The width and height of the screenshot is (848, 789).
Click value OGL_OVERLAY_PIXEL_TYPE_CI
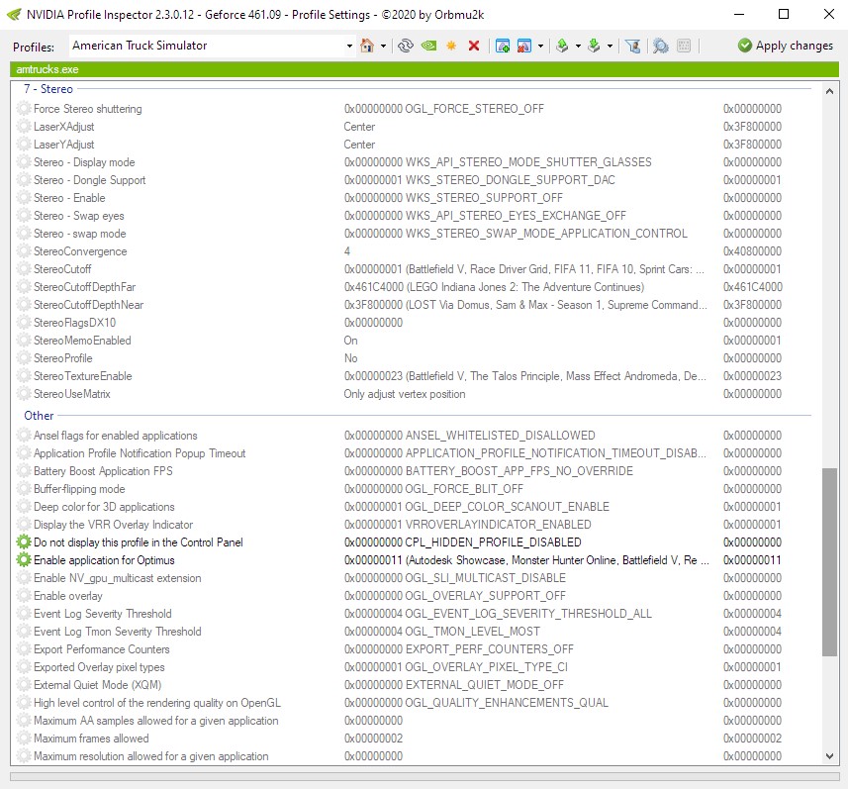(x=486, y=666)
